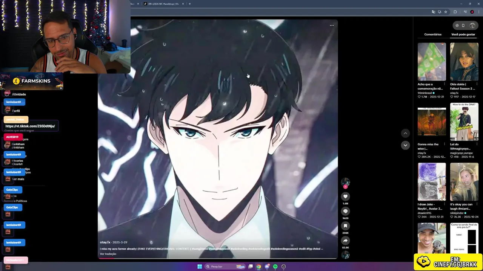This screenshot has height=271, width=483.
Task: Click the taskbar Pesquisar search box
Action: [x=225, y=266]
